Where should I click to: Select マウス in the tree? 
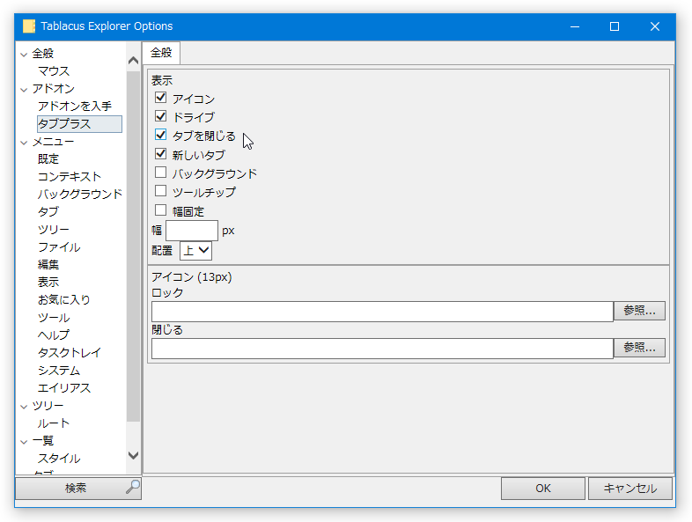pos(54,71)
